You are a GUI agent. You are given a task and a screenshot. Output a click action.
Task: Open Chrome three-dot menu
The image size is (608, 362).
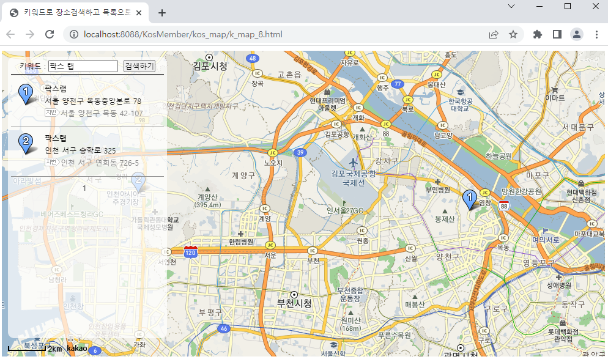point(597,34)
